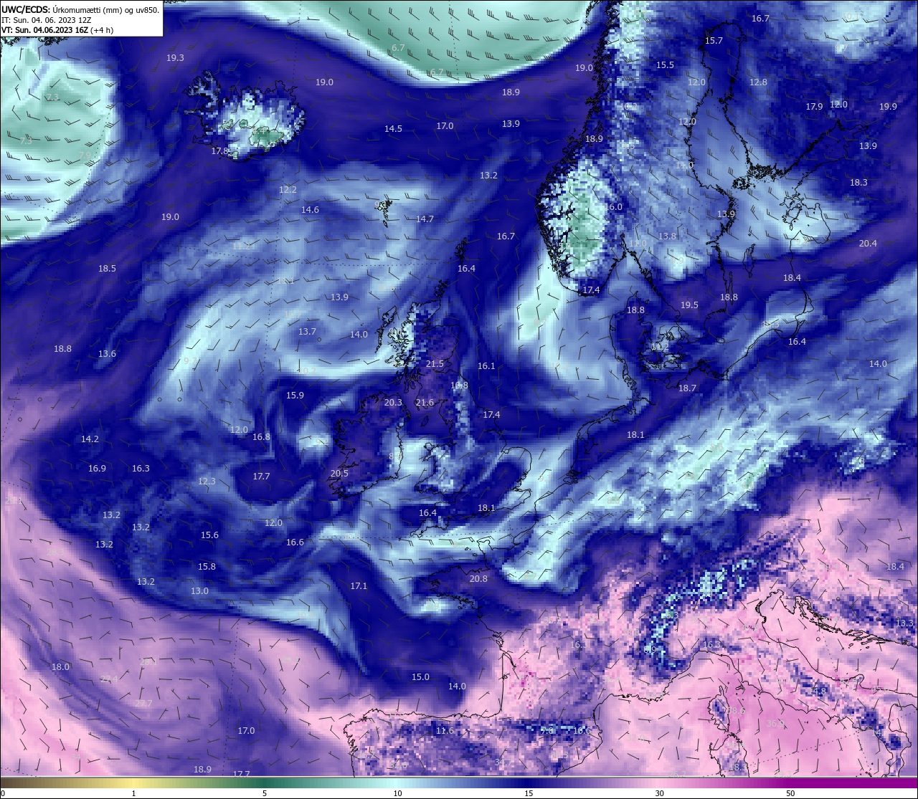Image resolution: width=918 pixels, height=799 pixels.
Task: Click the 15.5 map value
Action: tap(665, 65)
